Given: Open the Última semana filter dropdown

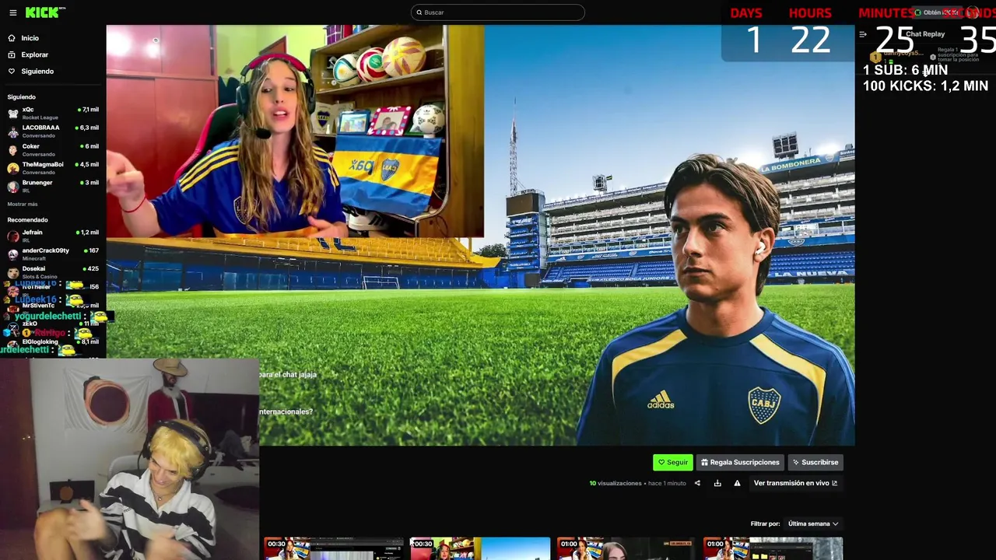Looking at the screenshot, I should (813, 523).
